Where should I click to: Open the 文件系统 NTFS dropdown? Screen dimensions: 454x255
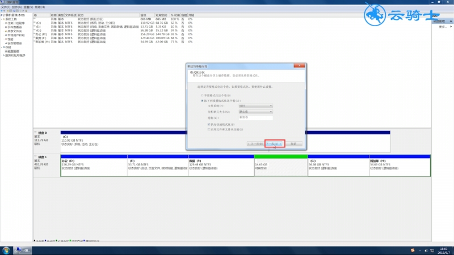tap(255, 106)
